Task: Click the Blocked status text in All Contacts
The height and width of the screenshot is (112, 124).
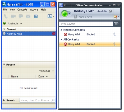Action: (91, 44)
